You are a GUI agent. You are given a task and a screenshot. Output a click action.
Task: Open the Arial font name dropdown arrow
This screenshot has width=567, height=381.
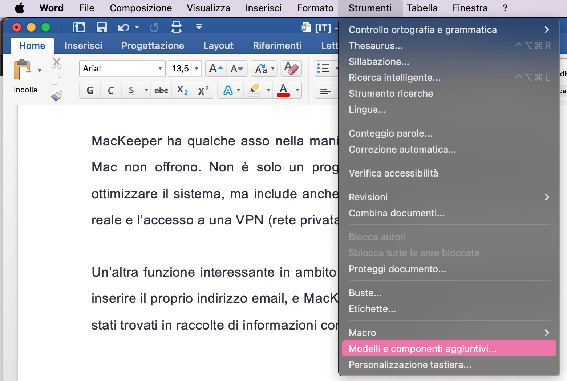[x=160, y=69]
